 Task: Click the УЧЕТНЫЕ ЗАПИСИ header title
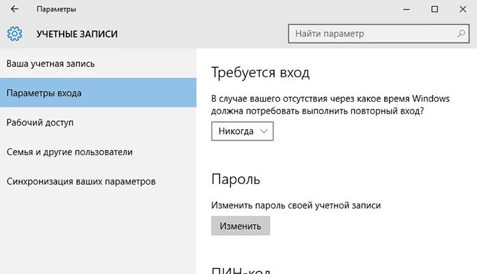(x=77, y=33)
